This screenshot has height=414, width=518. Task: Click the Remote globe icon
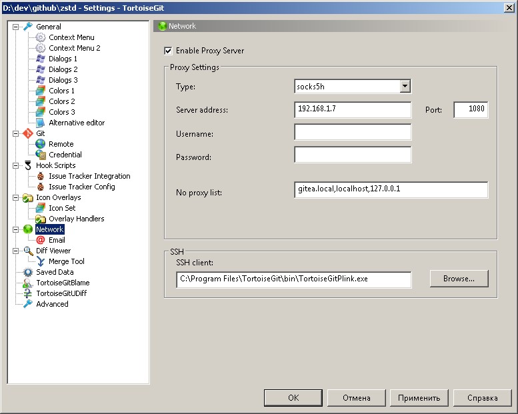(x=40, y=144)
